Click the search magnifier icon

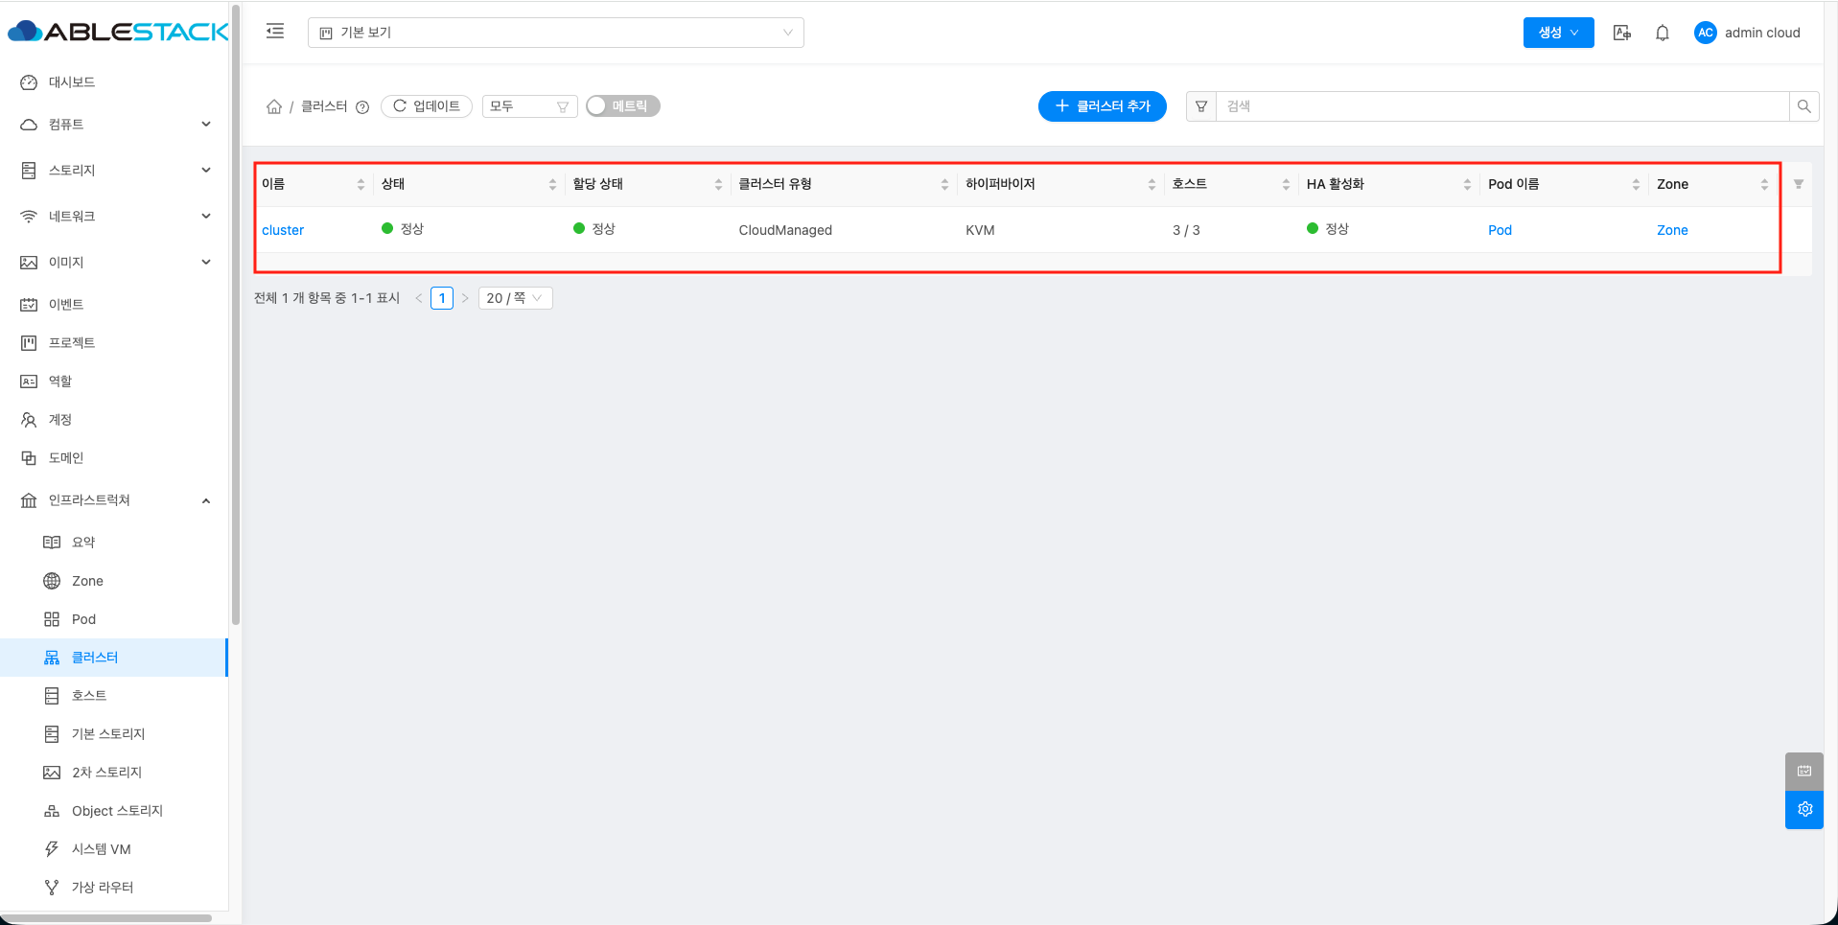[x=1803, y=106]
